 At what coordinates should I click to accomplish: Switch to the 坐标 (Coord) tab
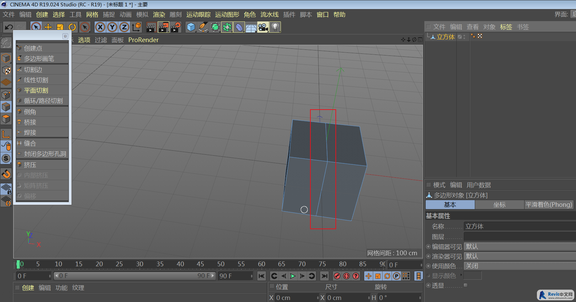point(499,205)
